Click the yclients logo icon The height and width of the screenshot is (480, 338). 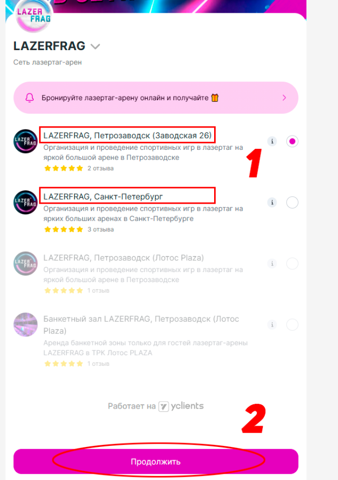pyautogui.click(x=163, y=406)
